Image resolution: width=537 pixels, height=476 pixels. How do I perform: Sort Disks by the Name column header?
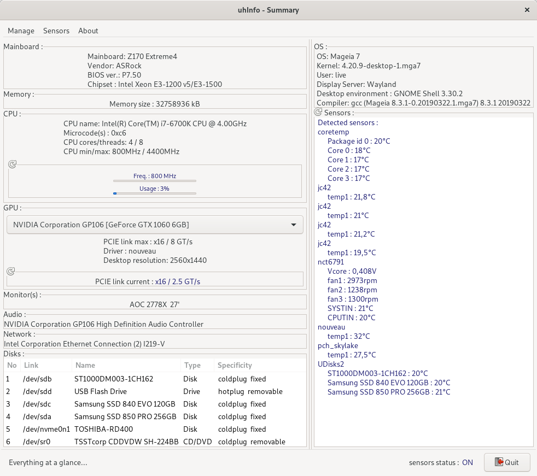[x=126, y=365]
